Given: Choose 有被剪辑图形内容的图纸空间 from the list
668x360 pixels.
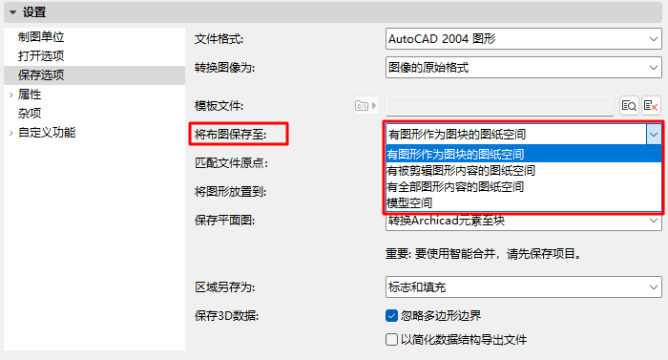Looking at the screenshot, I should (x=523, y=171).
